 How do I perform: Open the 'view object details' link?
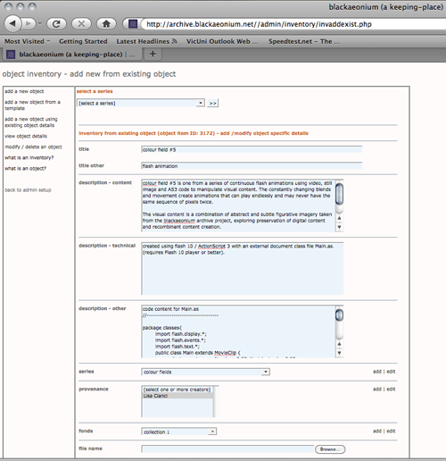(26, 136)
